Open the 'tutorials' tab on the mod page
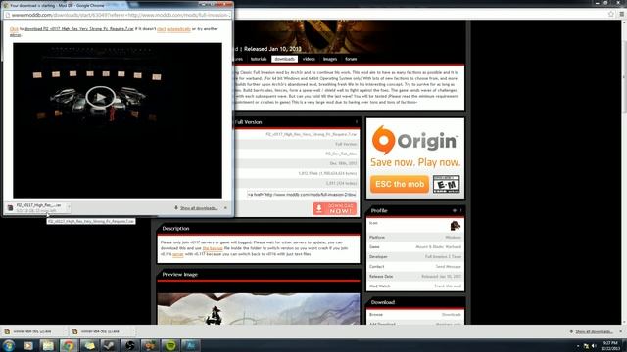The height and width of the screenshot is (352, 627). coord(259,59)
